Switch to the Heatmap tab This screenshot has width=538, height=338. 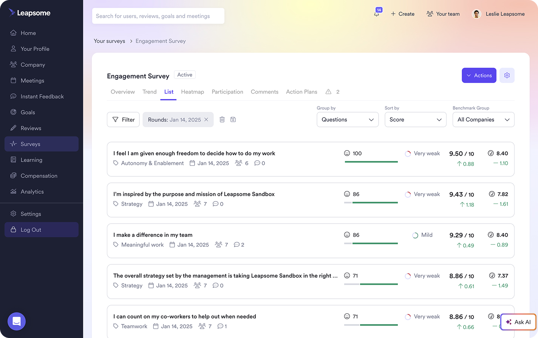(193, 92)
